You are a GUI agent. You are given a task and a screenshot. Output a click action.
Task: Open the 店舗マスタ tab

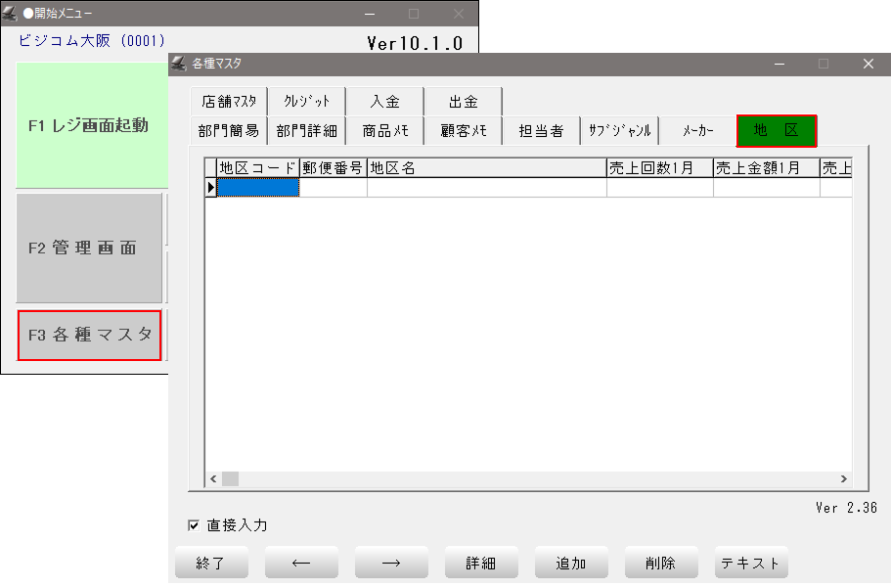point(229,101)
